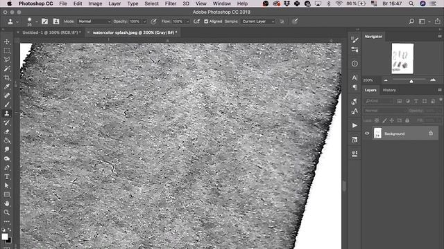Select the Clone Stamp tool in toolbox
The image size is (444, 249).
point(7,113)
